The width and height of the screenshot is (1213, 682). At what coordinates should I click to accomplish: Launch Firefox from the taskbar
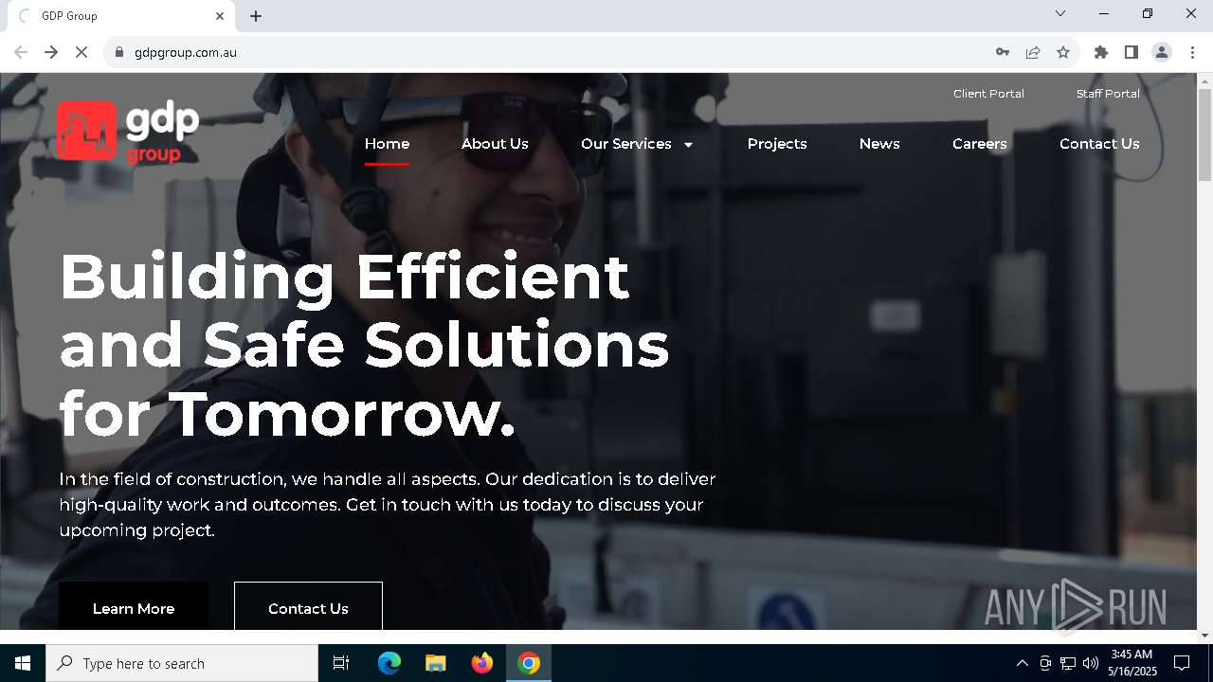[482, 663]
